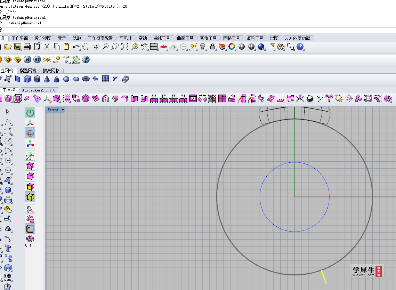This screenshot has height=290, width=396.
Task: Click the T-Splines pink pentagon primitive icon
Action: pyautogui.click(x=86, y=98)
